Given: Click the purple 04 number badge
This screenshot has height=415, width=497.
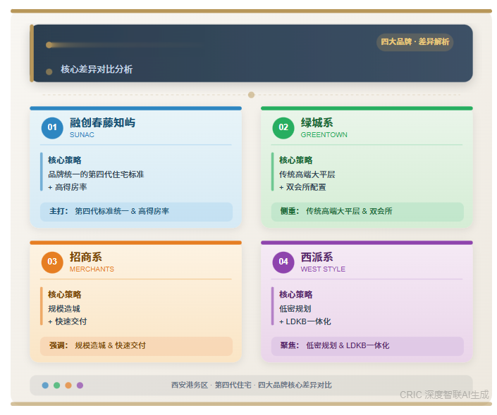Looking at the screenshot, I should pyautogui.click(x=283, y=262).
